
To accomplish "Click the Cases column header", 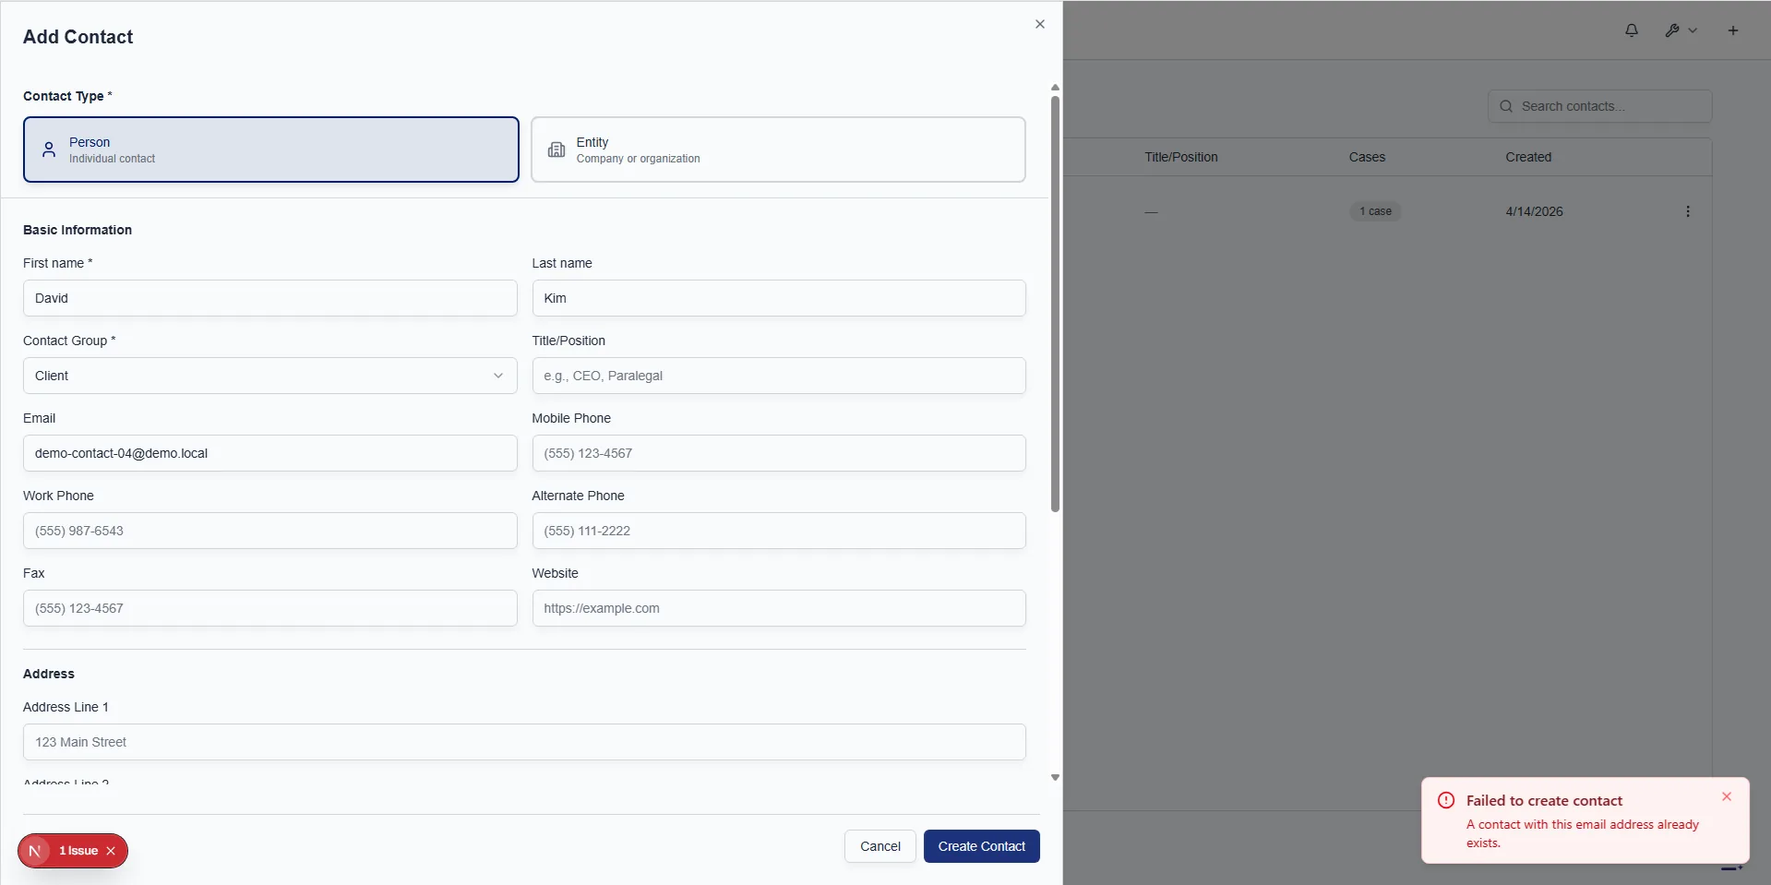I will coord(1367,157).
